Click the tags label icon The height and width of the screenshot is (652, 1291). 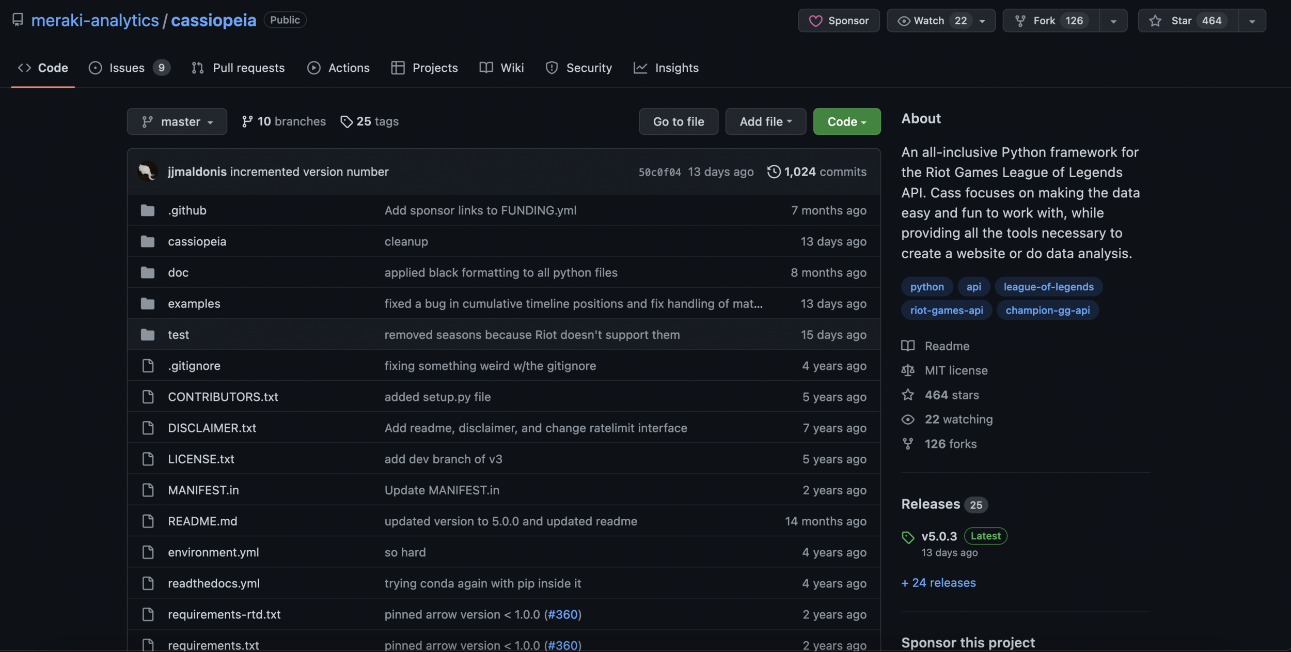346,121
